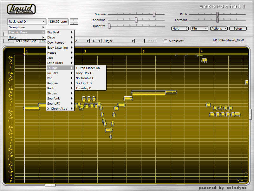This screenshot has width=254, height=191.
Task: Decrease tempo with the minus button
Action: pyautogui.click(x=74, y=23)
